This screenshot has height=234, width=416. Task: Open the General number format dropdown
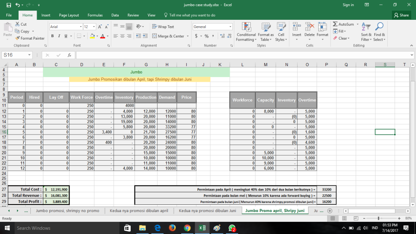[230, 27]
